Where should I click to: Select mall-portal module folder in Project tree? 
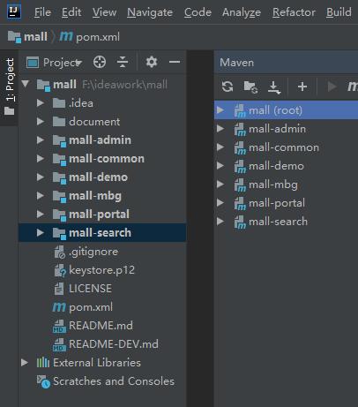(x=102, y=215)
